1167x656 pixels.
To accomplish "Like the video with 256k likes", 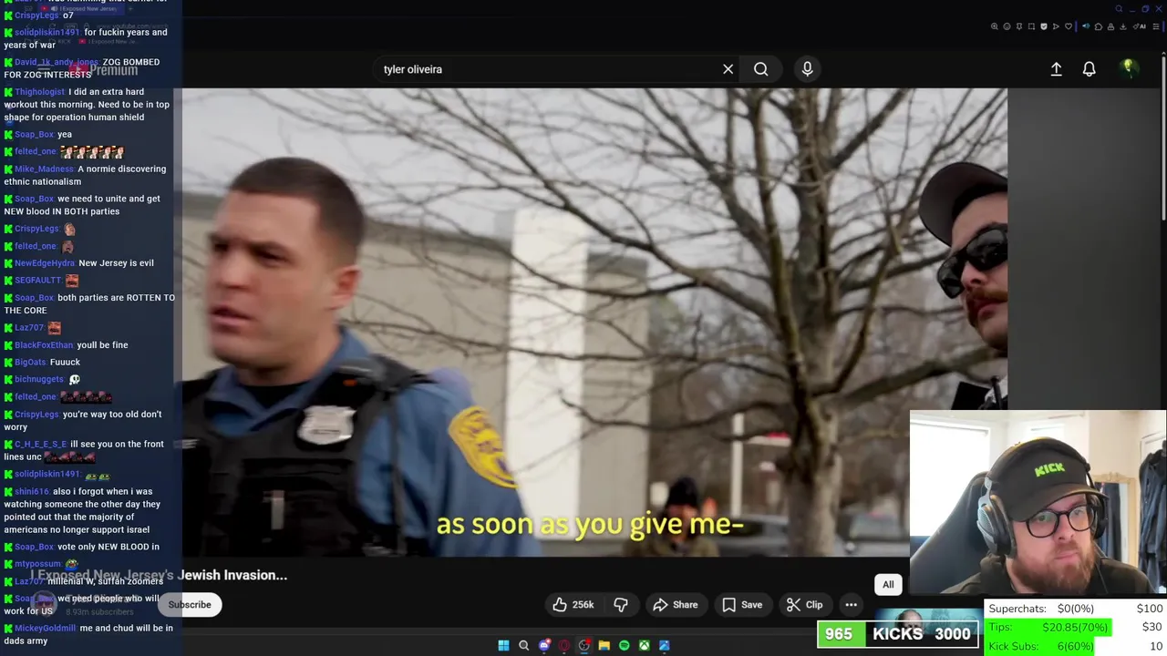I will point(573,605).
